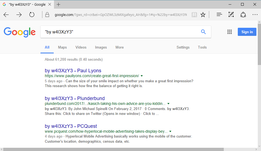Go forward with the forward arrow
Screen dimensions: 261x151
[19, 15]
